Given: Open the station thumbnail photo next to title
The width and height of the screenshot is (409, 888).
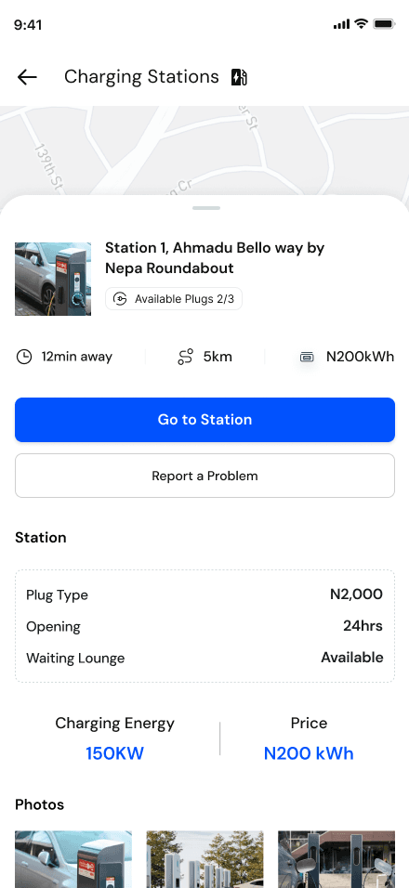Looking at the screenshot, I should (x=53, y=279).
